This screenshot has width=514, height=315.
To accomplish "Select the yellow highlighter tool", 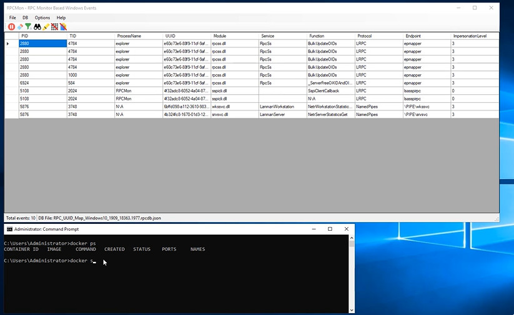I will point(46,27).
